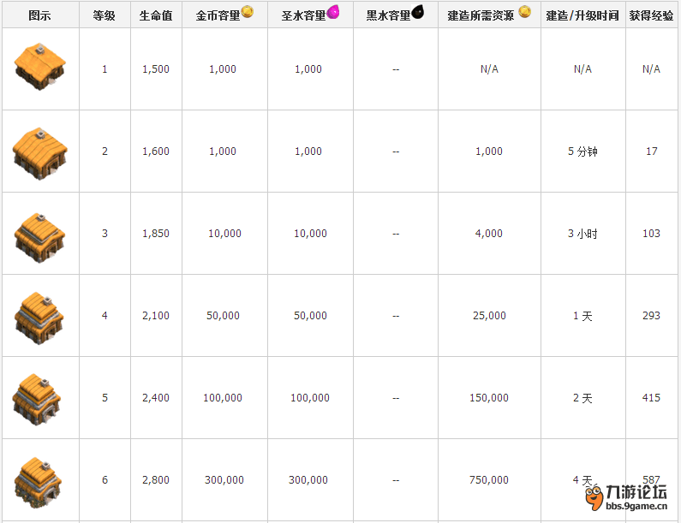
Task: Select the 2,800 hit points cell
Action: point(156,479)
